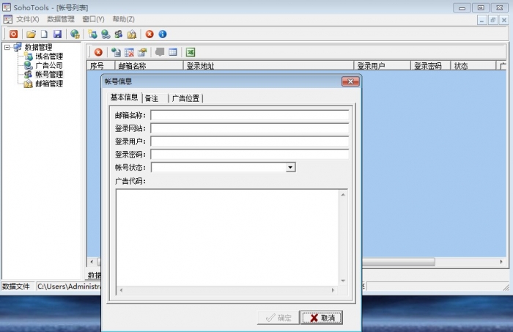The image size is (513, 332).
Task: Collapse the 数据管理 tree node
Action: click(x=7, y=48)
